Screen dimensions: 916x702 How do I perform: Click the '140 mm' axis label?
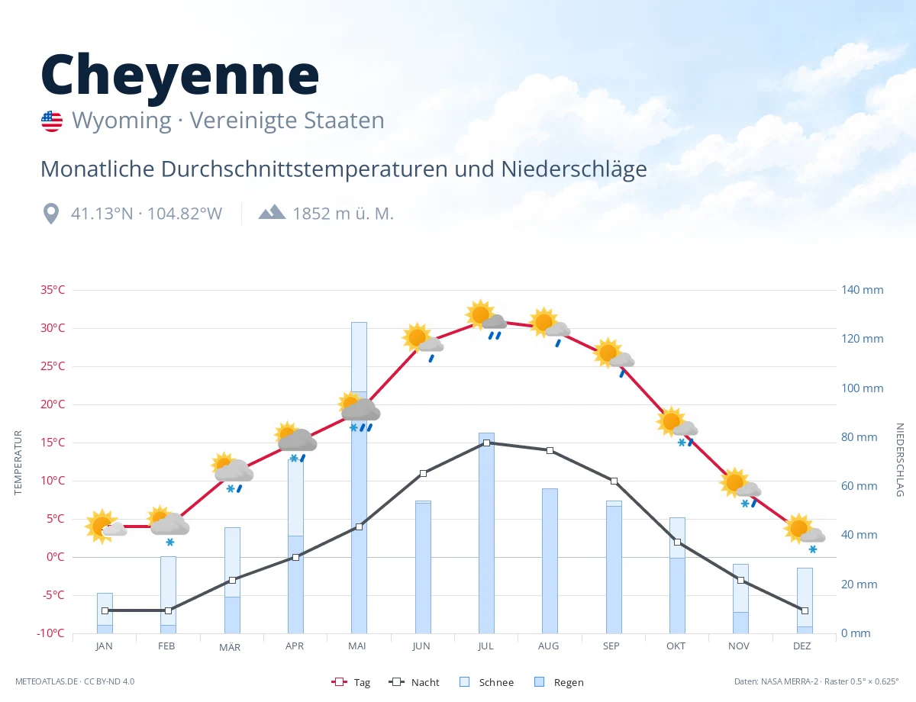(x=863, y=290)
